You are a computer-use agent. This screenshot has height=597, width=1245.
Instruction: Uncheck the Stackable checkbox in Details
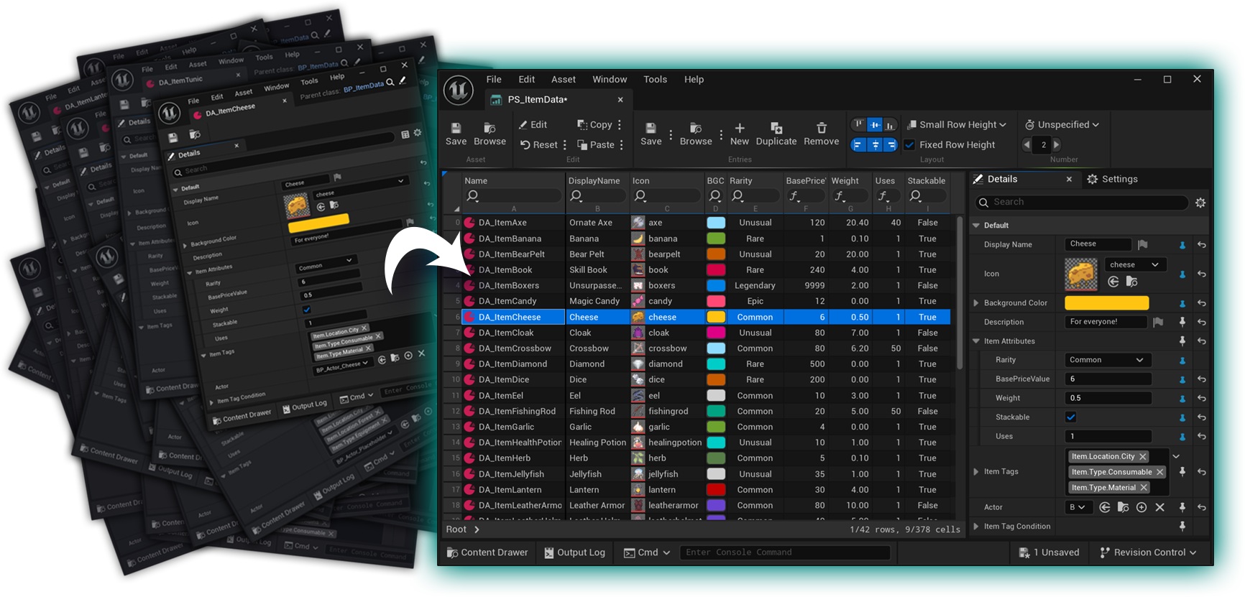[1070, 417]
